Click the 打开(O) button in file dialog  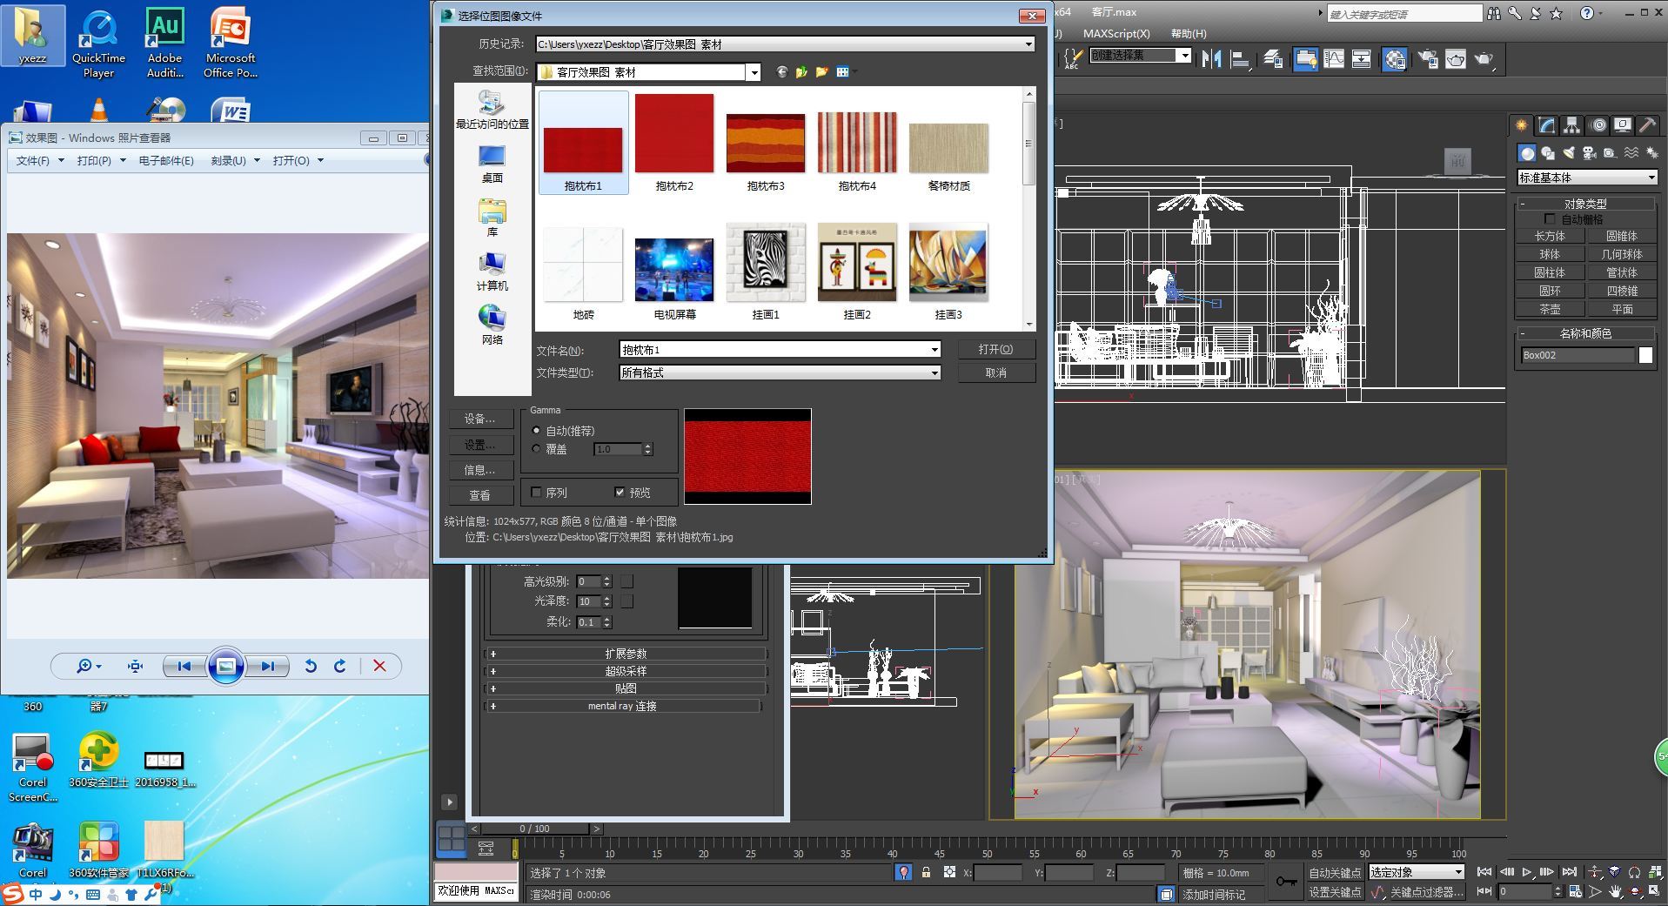tap(995, 349)
